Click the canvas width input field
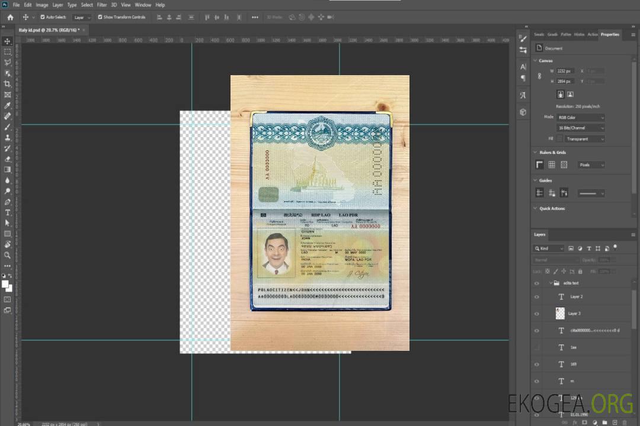 pos(565,71)
